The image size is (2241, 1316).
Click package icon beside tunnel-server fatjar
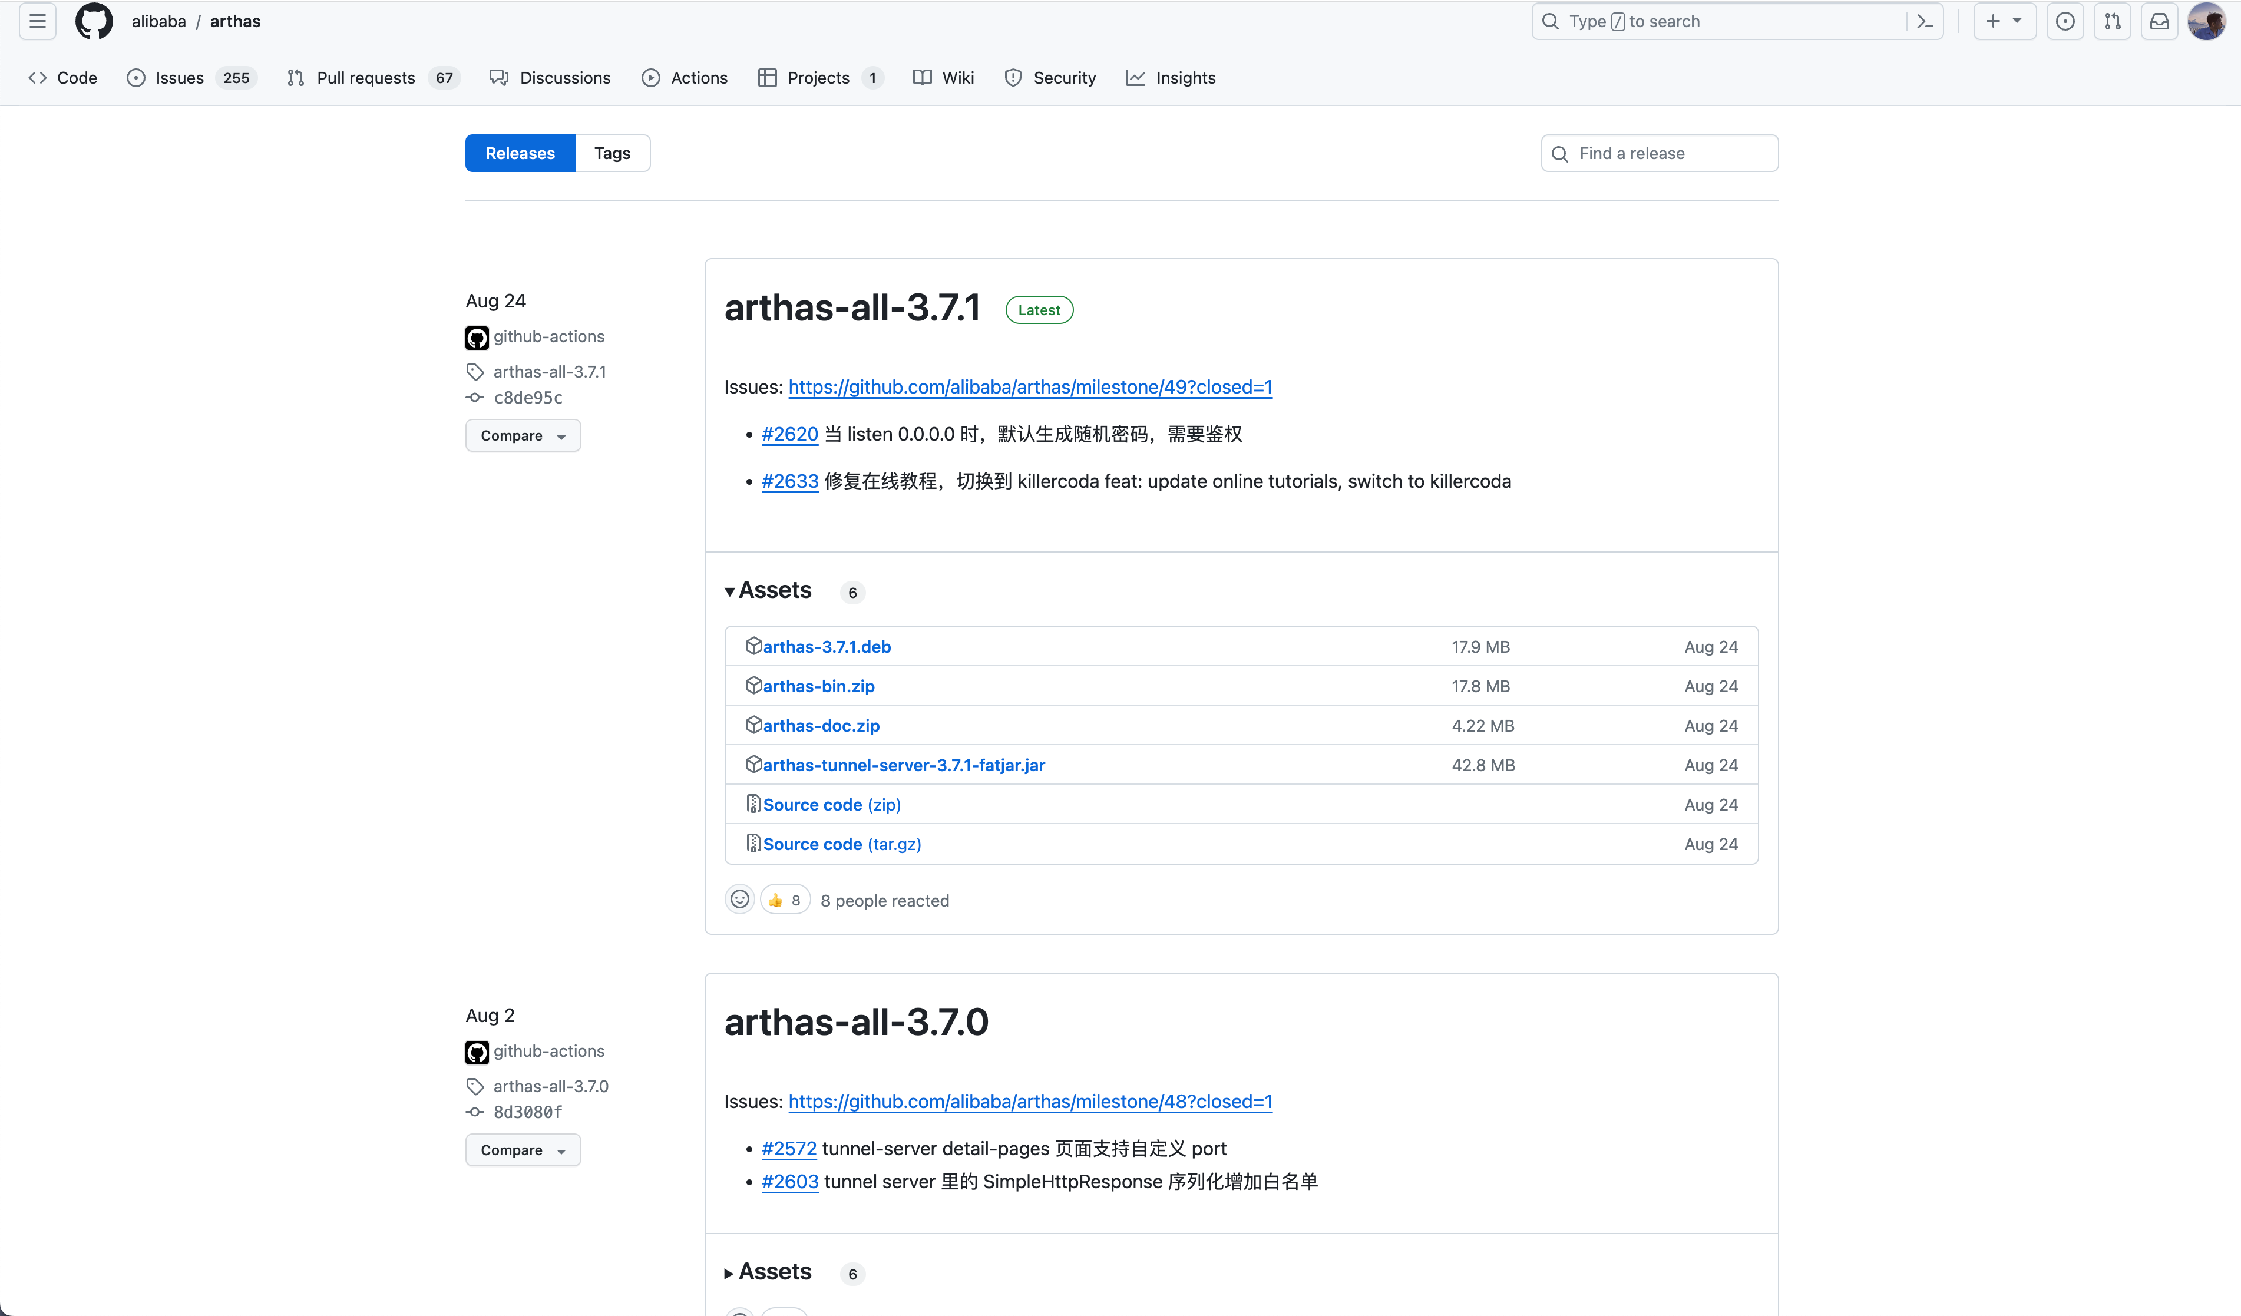point(753,764)
